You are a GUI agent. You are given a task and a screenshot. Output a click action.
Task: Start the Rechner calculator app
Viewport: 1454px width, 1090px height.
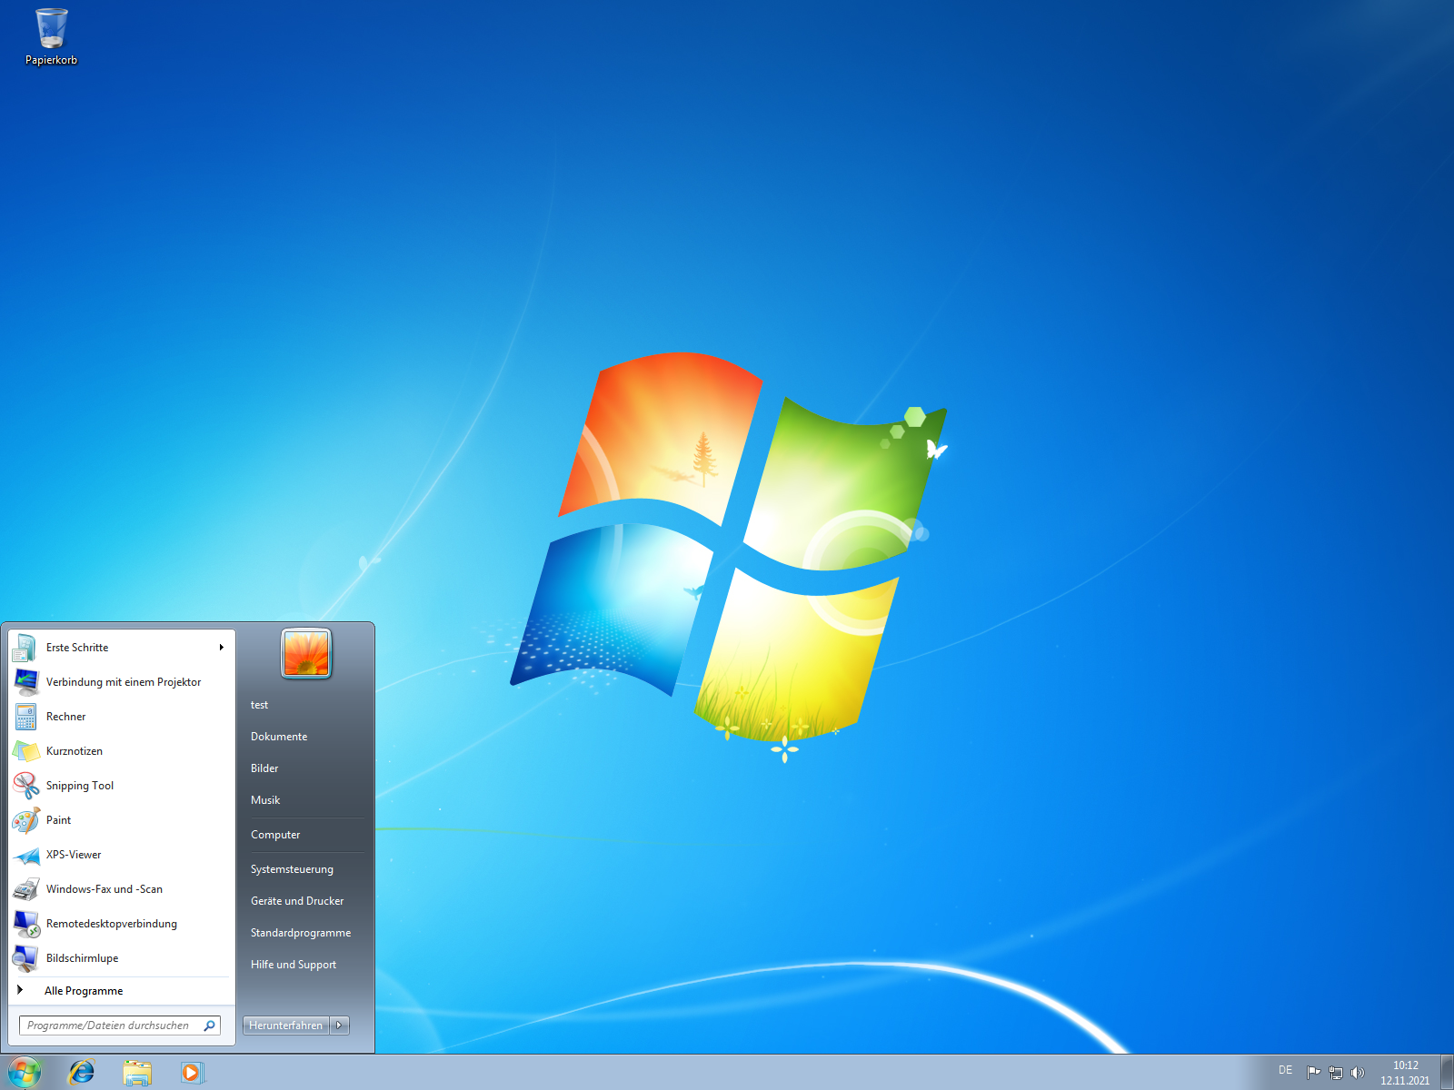pyautogui.click(x=122, y=717)
